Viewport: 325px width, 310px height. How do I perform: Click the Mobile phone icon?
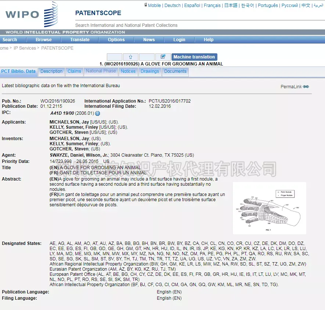point(146,5)
